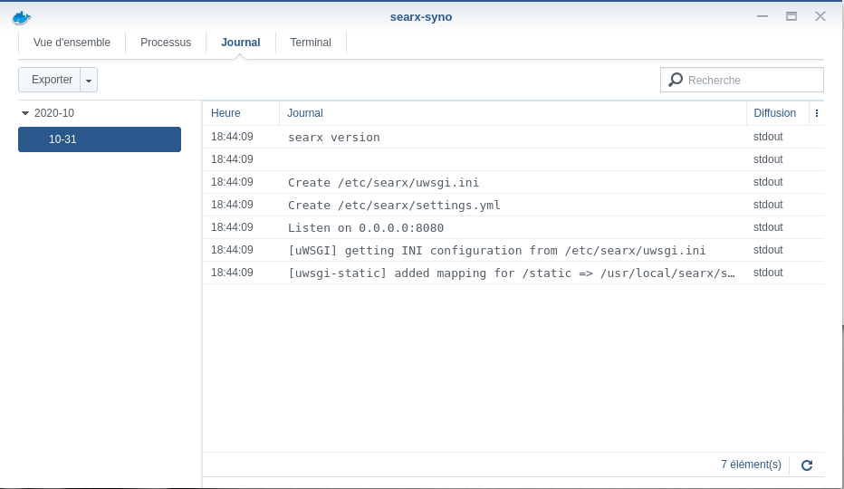This screenshot has height=489, width=844.
Task: Switch to Vue d'ensemble tab
Action: (x=72, y=43)
